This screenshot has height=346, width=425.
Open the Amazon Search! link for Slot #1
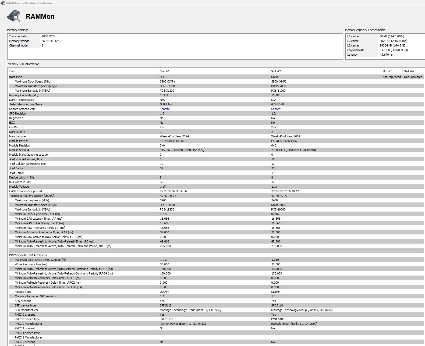[x=165, y=109]
